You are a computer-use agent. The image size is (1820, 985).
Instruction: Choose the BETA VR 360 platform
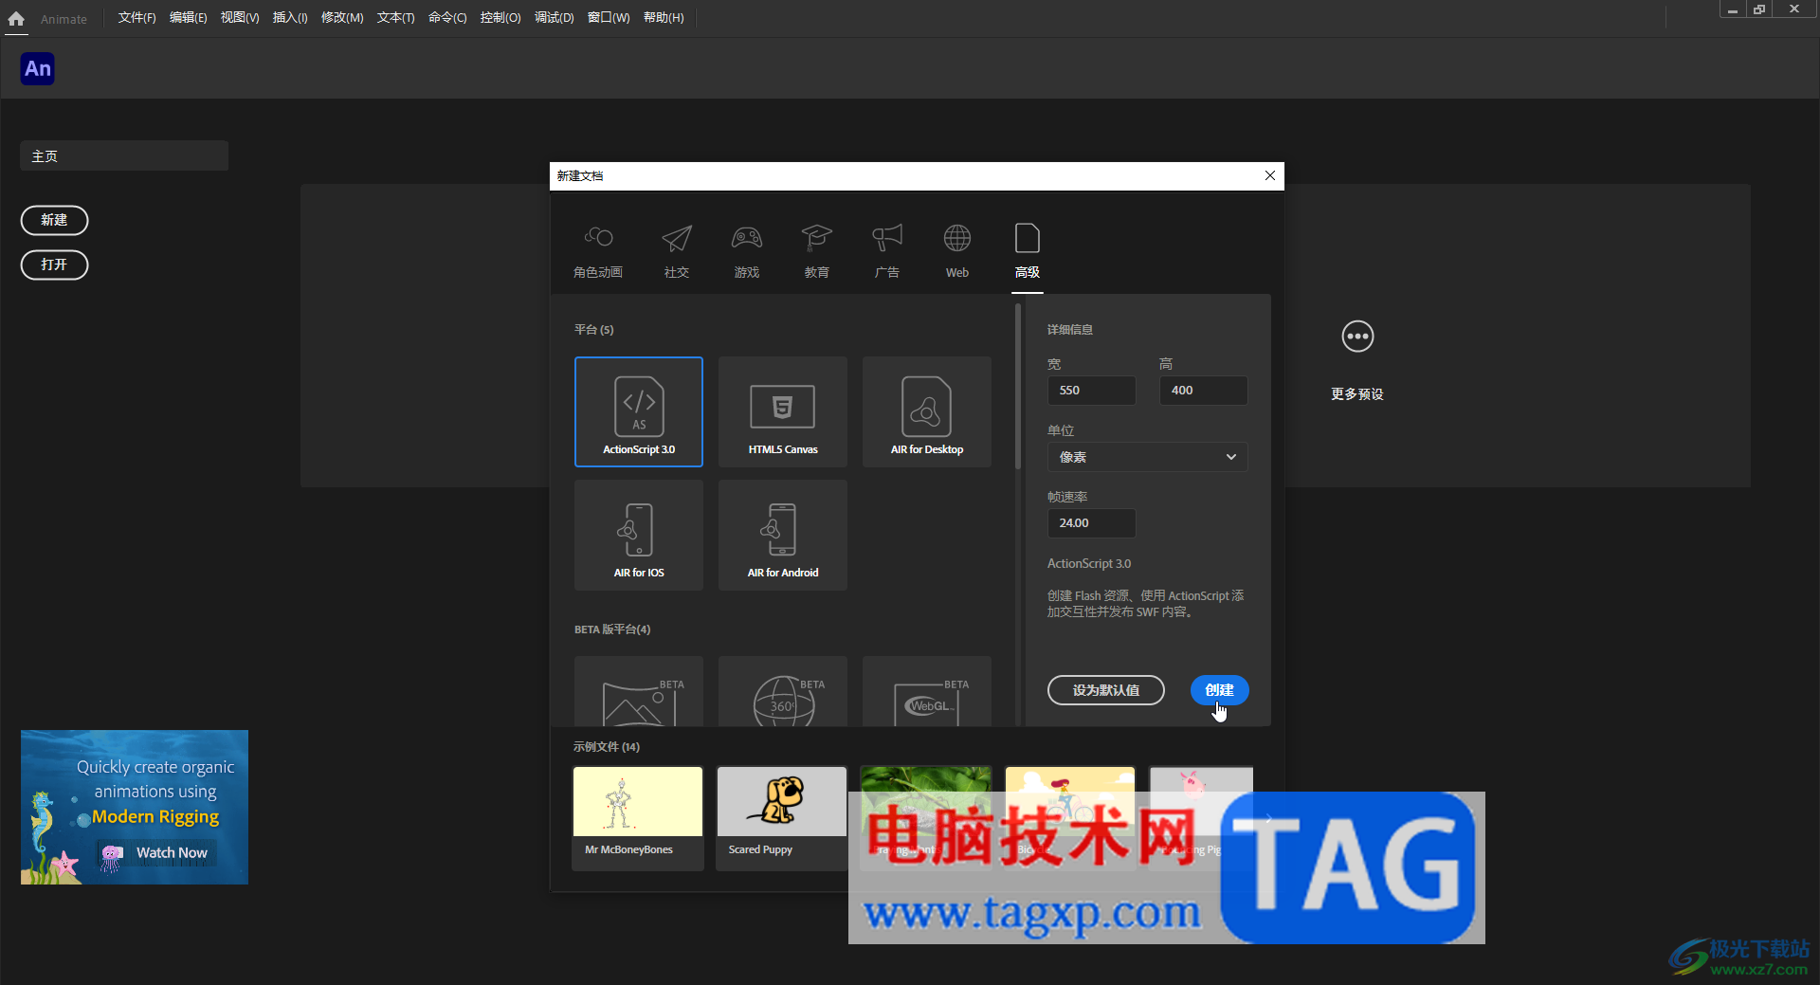tap(783, 691)
